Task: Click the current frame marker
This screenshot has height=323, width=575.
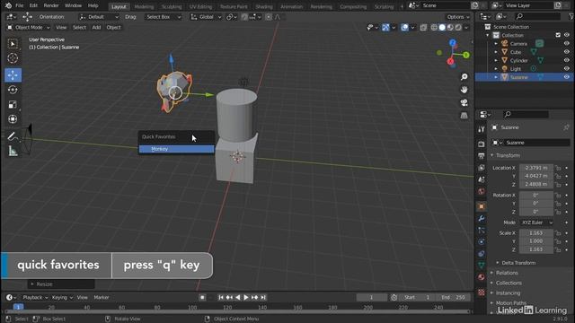Action: 18,307
